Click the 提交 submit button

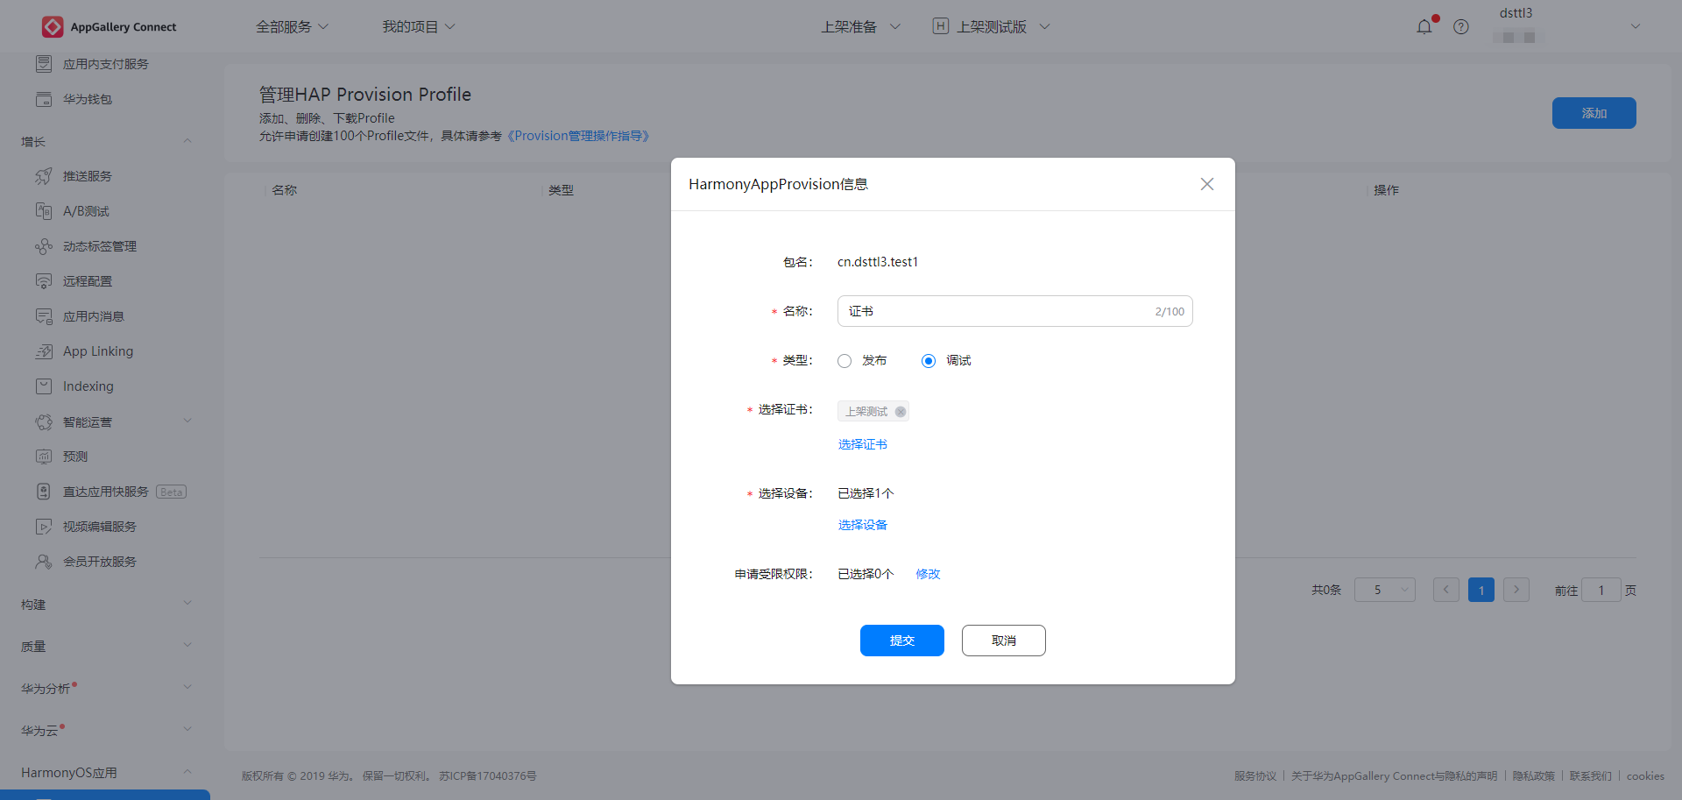(x=901, y=641)
